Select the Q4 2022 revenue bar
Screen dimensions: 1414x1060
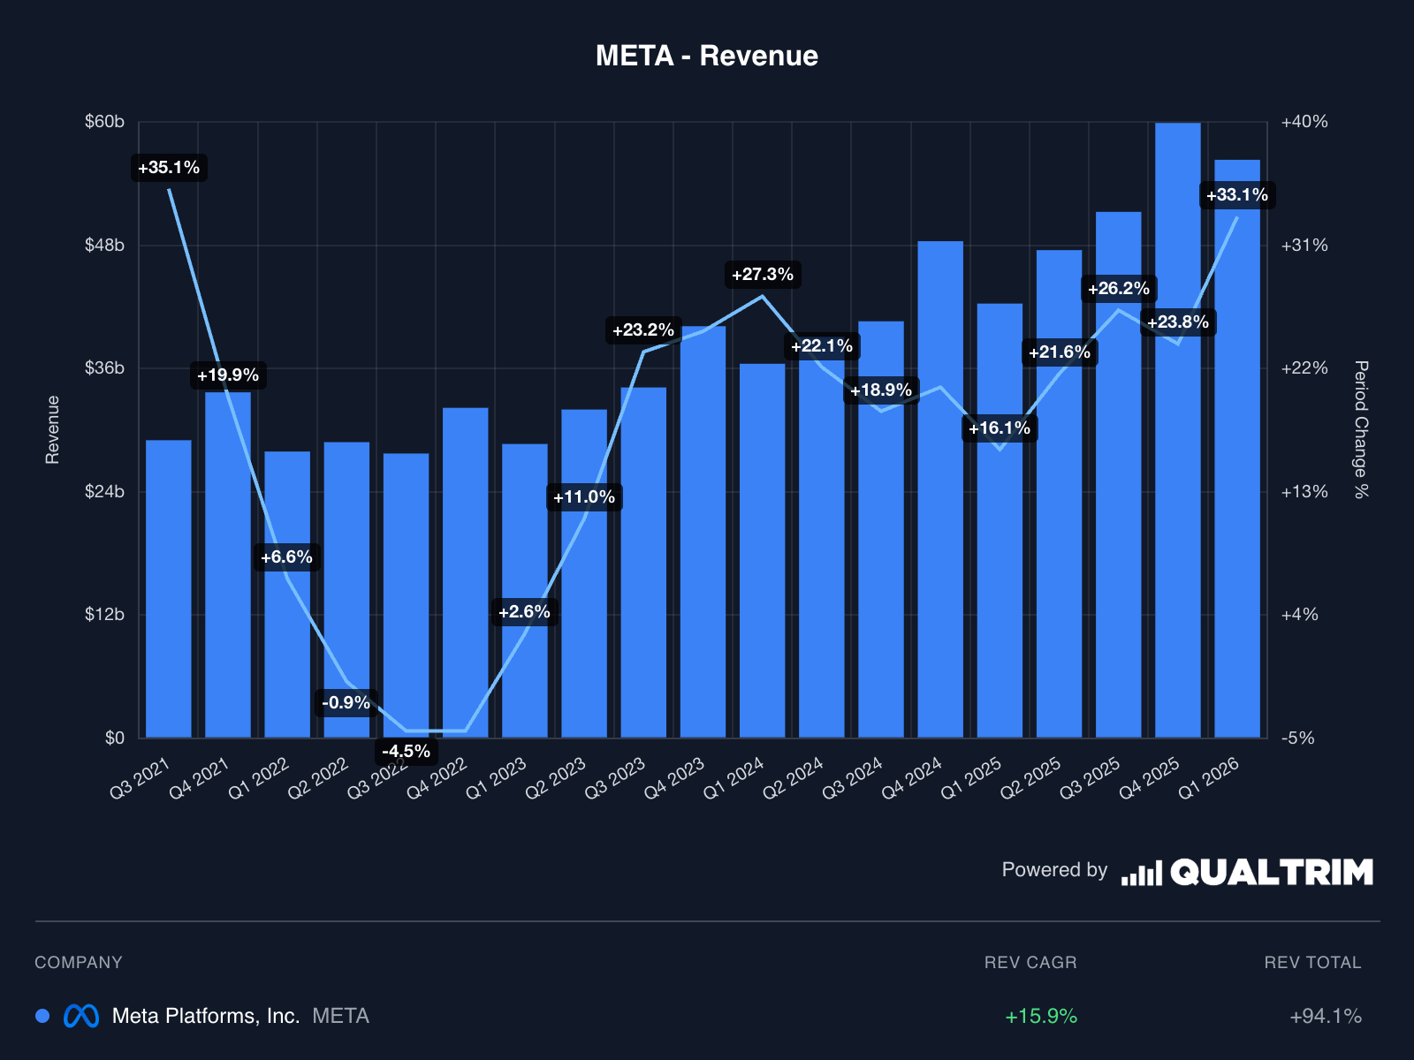coord(466,572)
